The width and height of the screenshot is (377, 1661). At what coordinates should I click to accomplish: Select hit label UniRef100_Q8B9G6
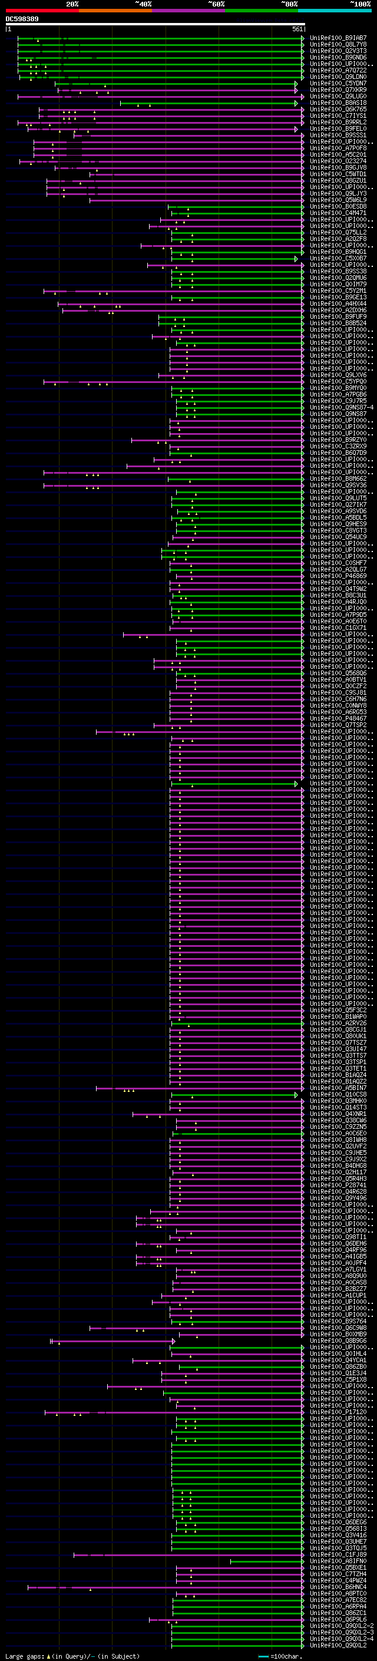338,1340
